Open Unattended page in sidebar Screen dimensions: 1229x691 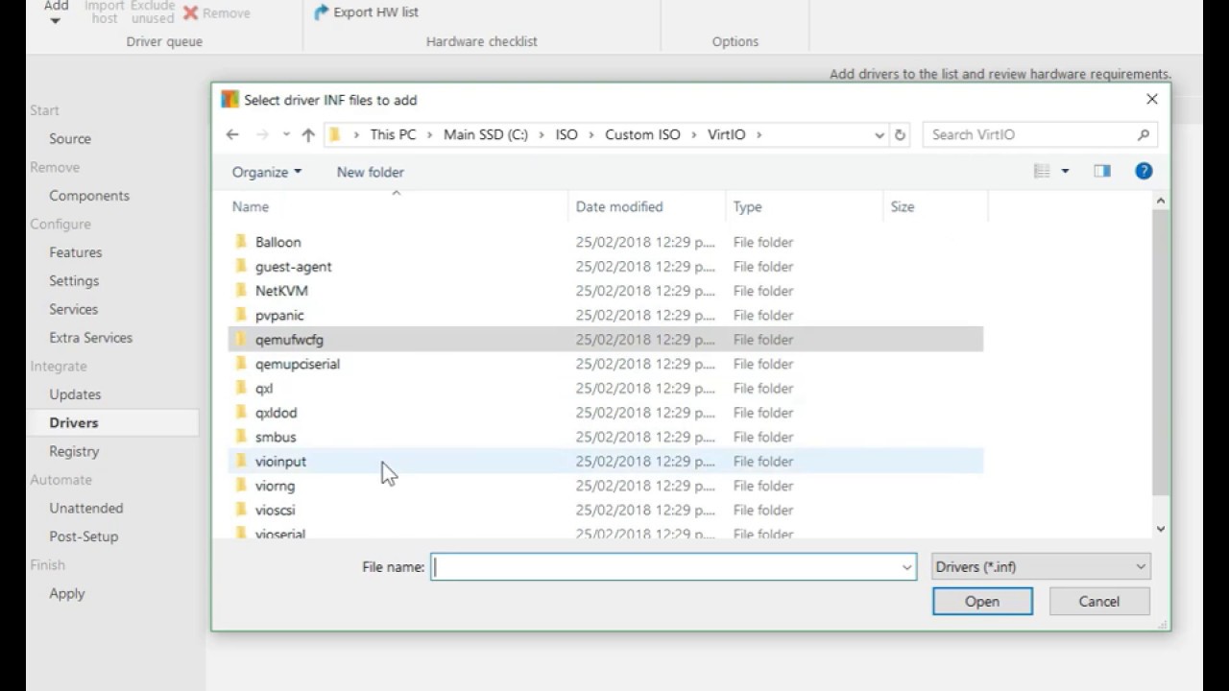click(86, 509)
